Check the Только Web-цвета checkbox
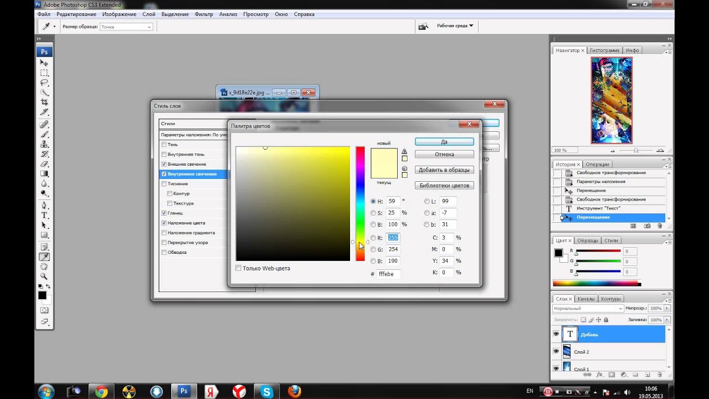709x399 pixels. coord(238,268)
